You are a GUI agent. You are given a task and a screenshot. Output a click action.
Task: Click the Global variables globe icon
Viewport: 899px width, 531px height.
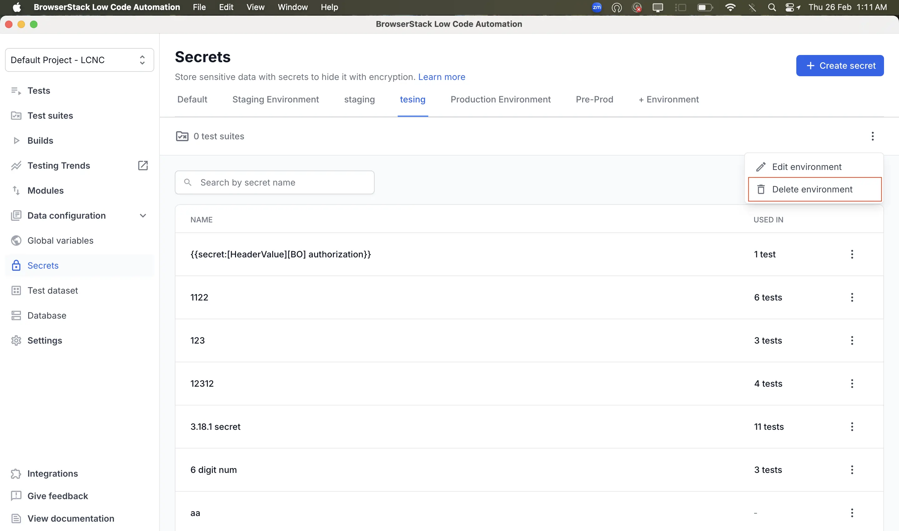click(16, 241)
